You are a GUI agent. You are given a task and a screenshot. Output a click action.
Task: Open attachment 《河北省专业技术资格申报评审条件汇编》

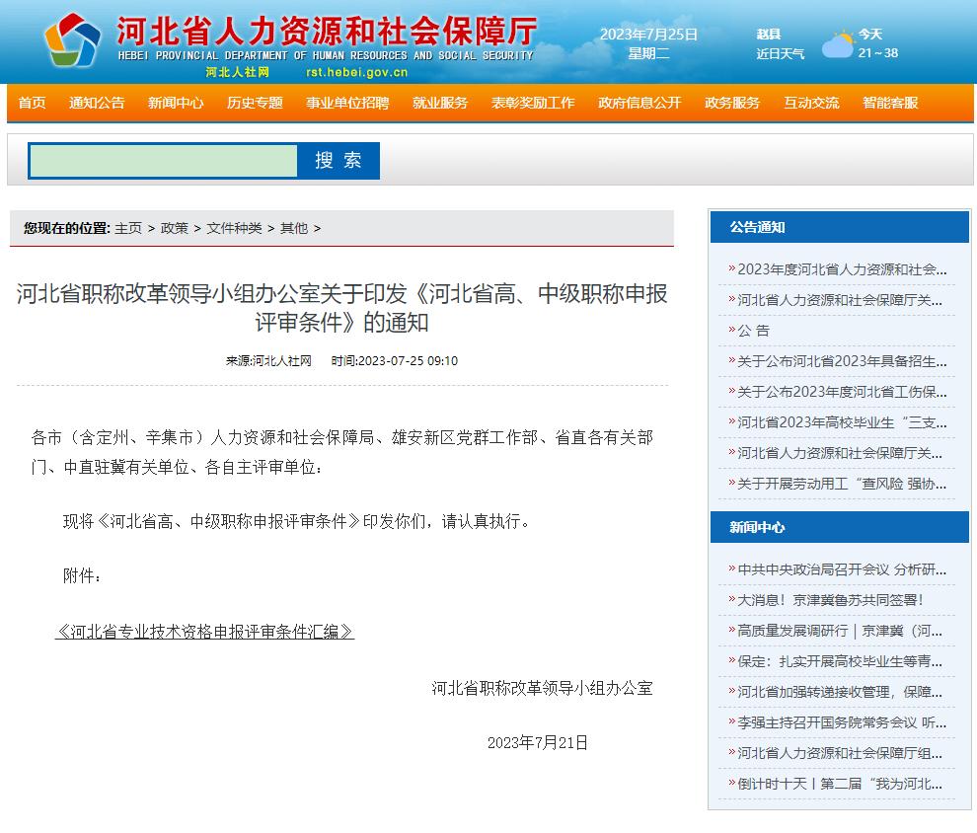coord(205,632)
